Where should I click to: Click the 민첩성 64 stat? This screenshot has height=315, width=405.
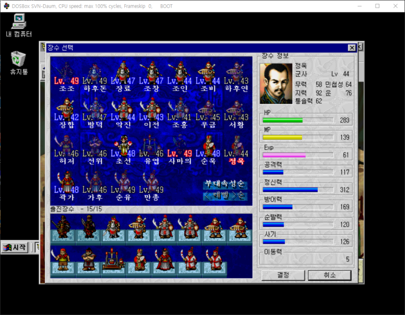point(338,84)
